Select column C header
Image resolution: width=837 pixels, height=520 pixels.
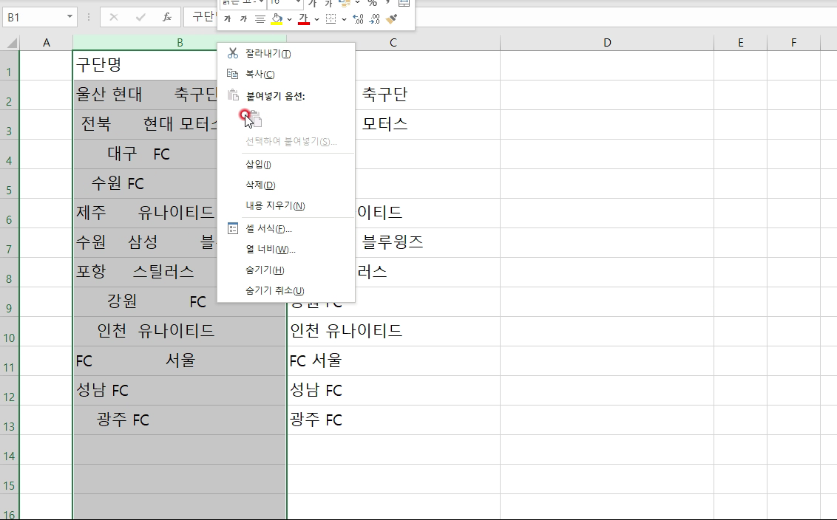click(x=393, y=43)
